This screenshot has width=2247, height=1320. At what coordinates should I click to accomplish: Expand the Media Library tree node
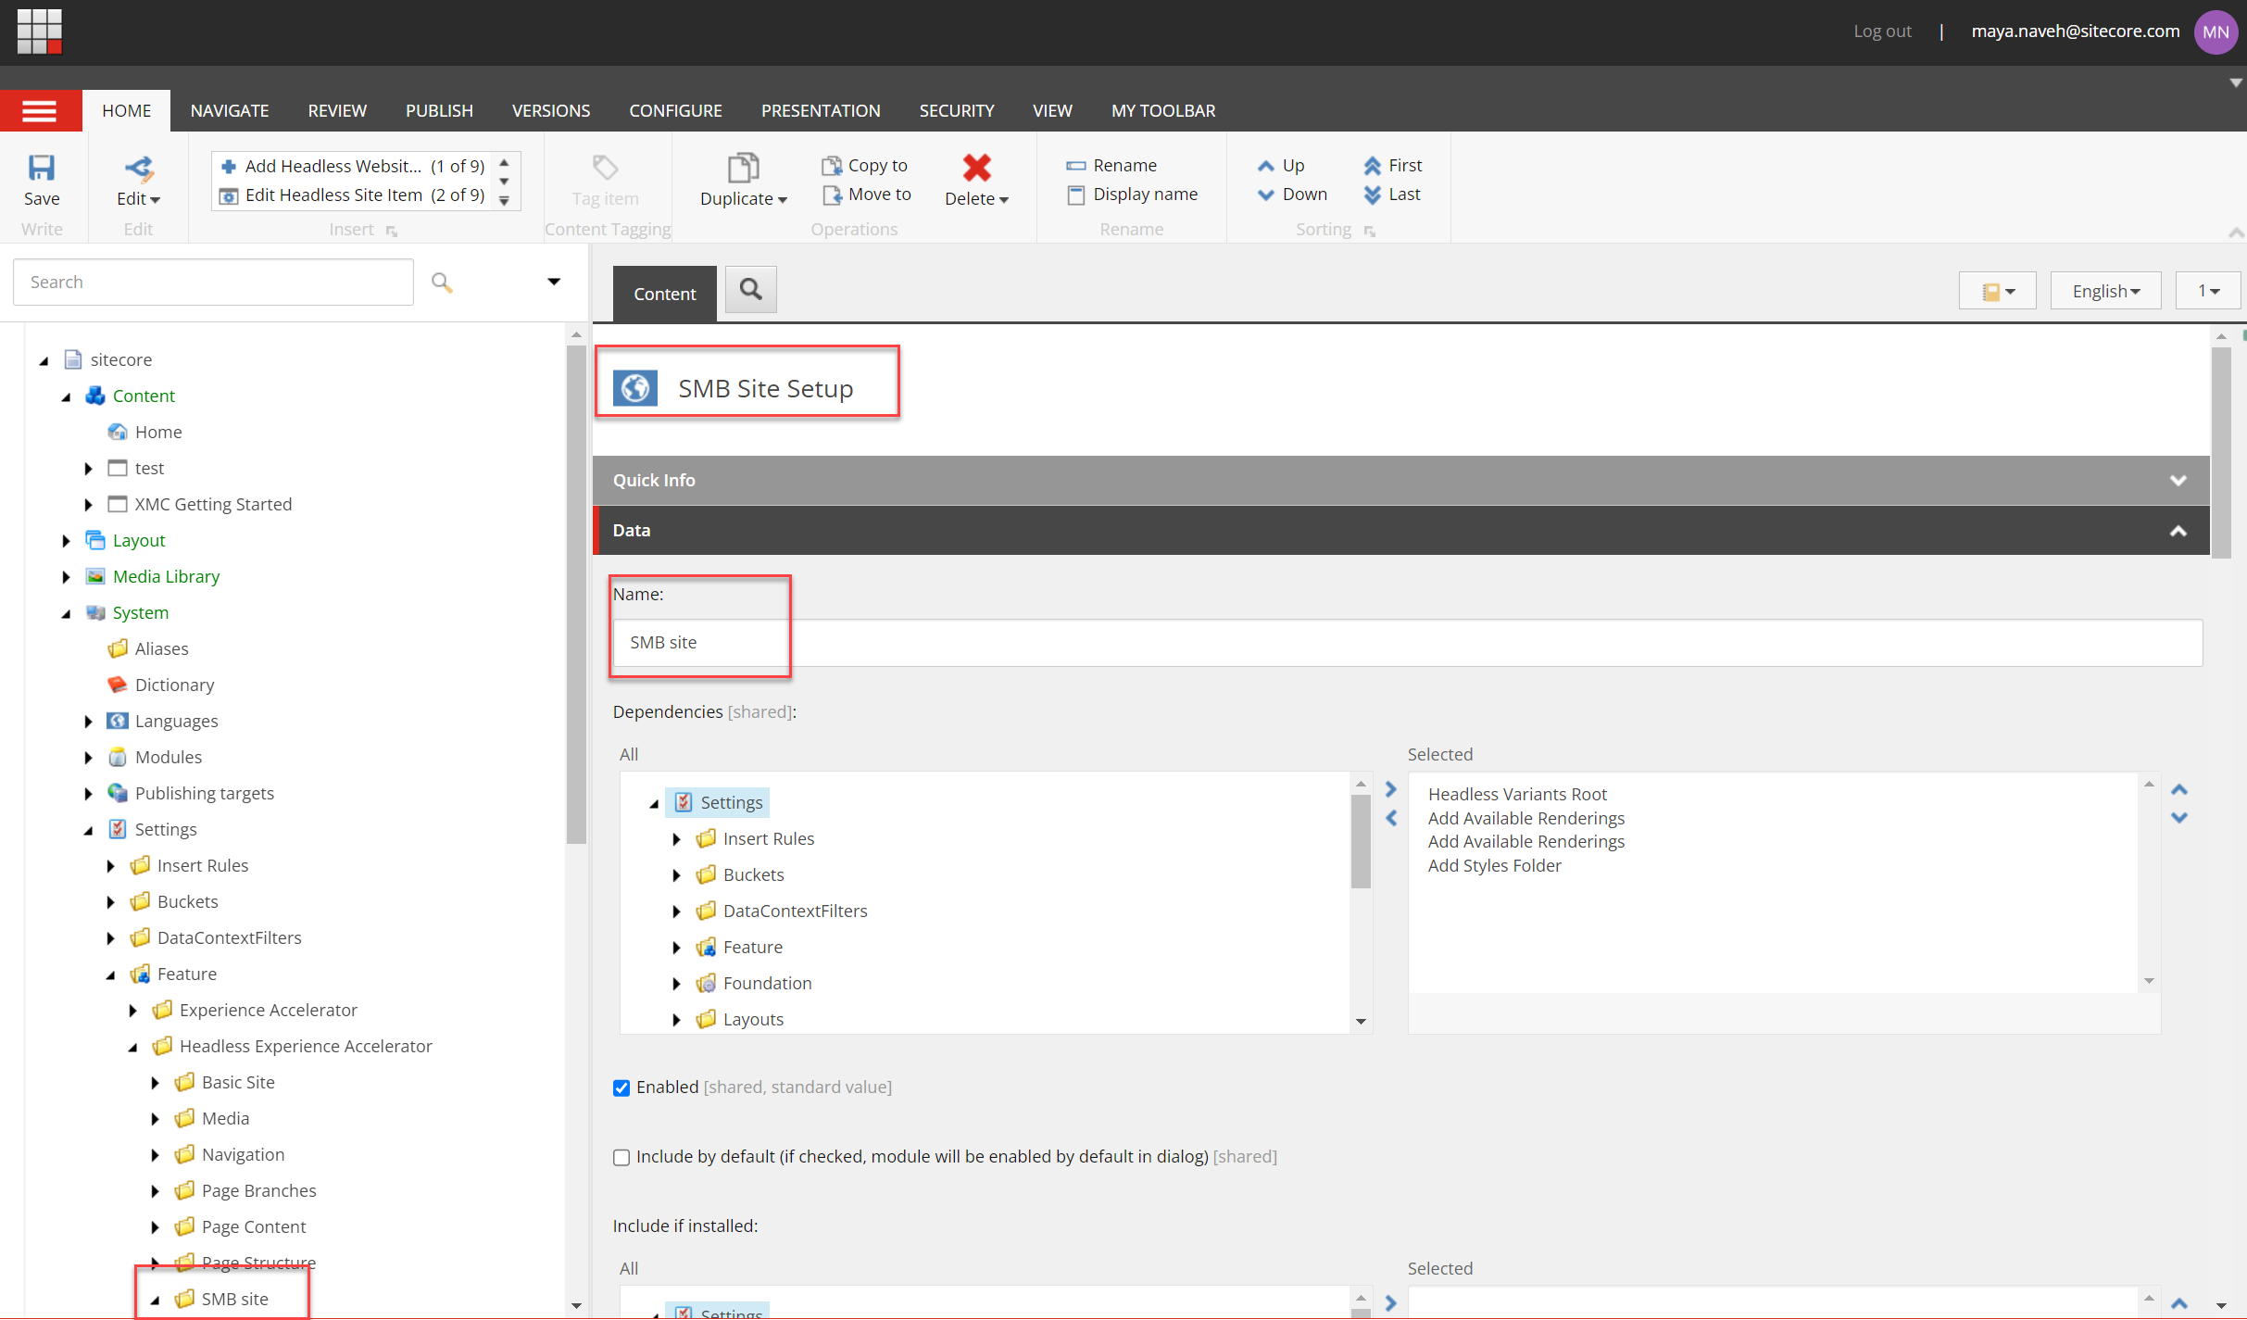click(66, 577)
